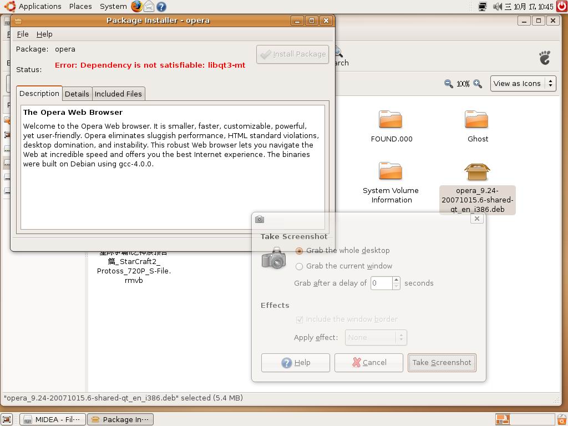Viewport: 568px width, 426px height.
Task: Open the Help menu in Package Installer
Action: pos(44,34)
